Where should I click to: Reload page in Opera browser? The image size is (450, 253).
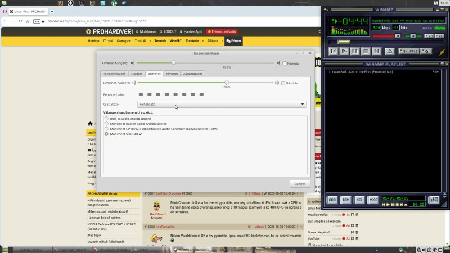(x=20, y=21)
